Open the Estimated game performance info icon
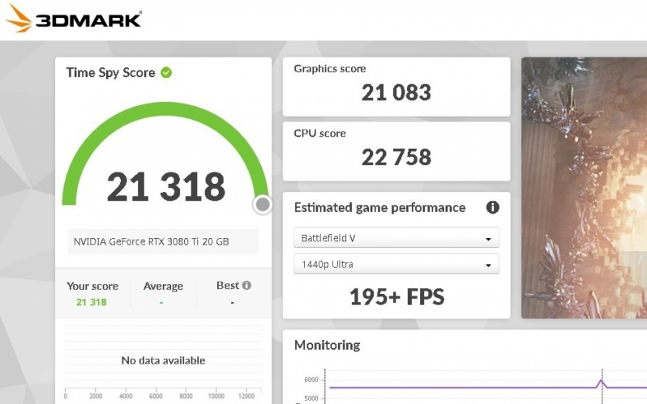This screenshot has width=647, height=404. 492,207
